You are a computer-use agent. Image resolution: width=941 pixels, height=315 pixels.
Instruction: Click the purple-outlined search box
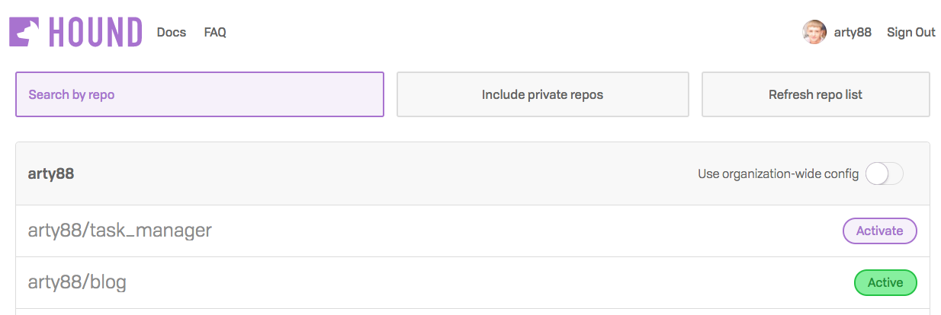pos(199,94)
